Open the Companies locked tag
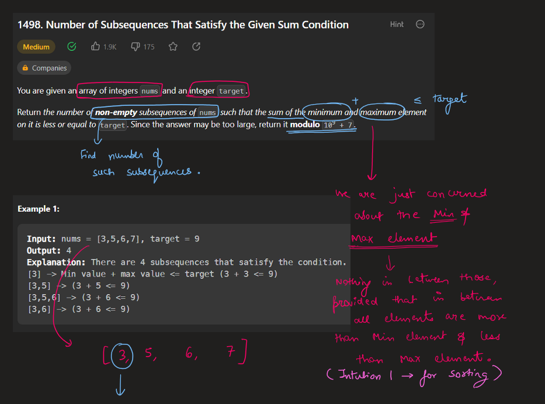This screenshot has width=545, height=404. (44, 68)
